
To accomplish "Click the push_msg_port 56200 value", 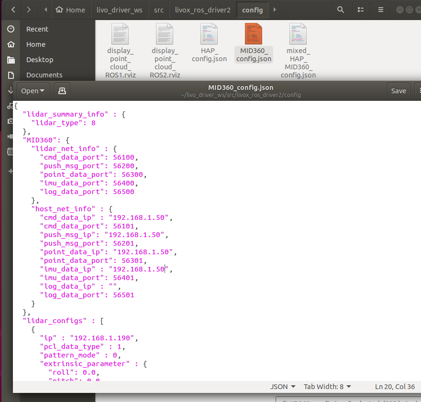I will pyautogui.click(x=123, y=166).
